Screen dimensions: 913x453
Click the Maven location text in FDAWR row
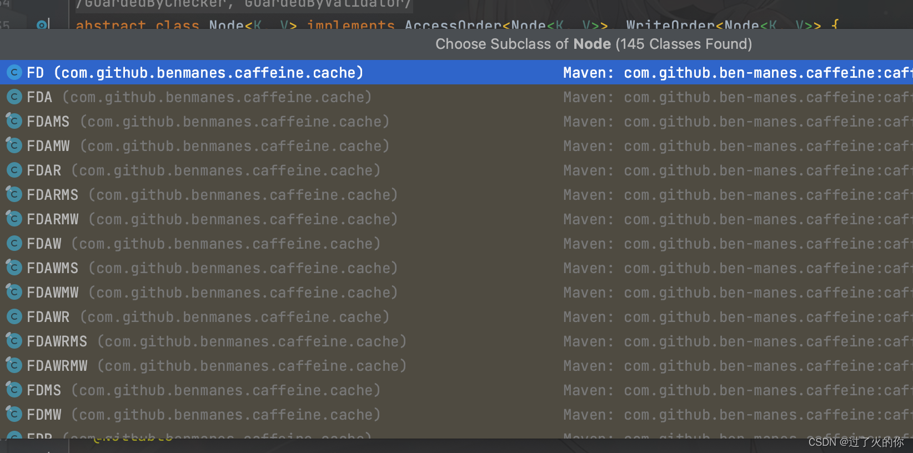click(738, 317)
